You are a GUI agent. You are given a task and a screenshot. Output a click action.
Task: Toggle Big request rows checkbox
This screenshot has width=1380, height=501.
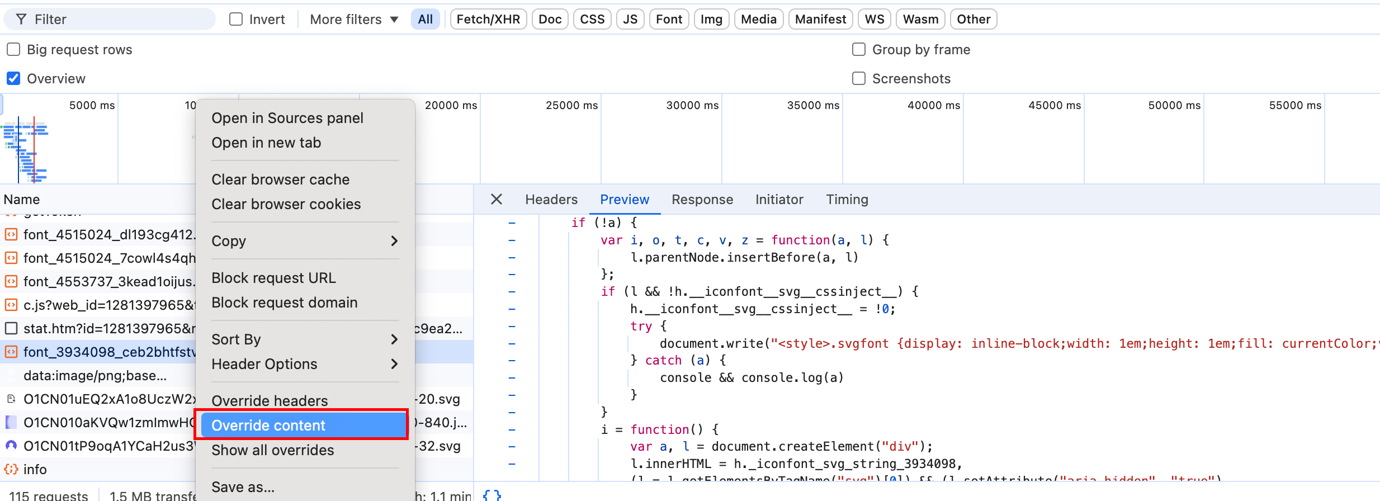(x=13, y=50)
